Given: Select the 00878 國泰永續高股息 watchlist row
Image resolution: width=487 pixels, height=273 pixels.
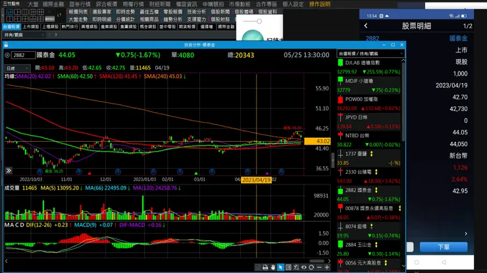Looking at the screenshot, I should click(369, 213).
